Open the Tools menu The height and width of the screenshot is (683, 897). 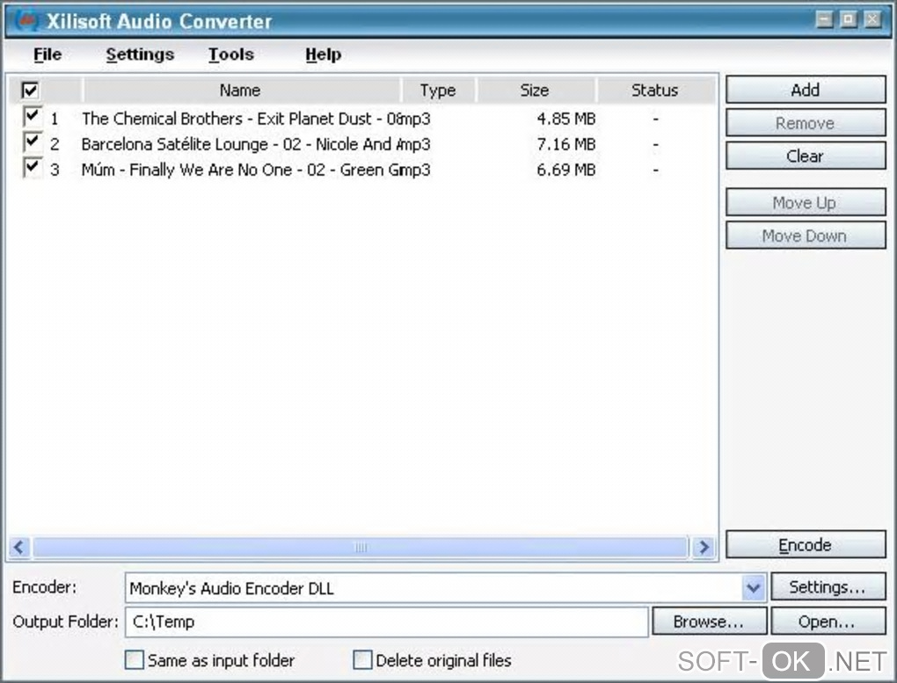pos(231,54)
